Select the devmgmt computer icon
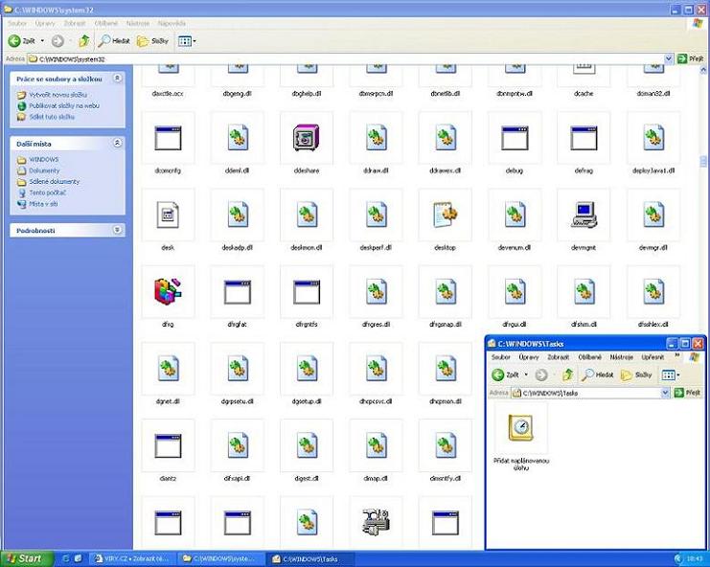 click(x=584, y=215)
